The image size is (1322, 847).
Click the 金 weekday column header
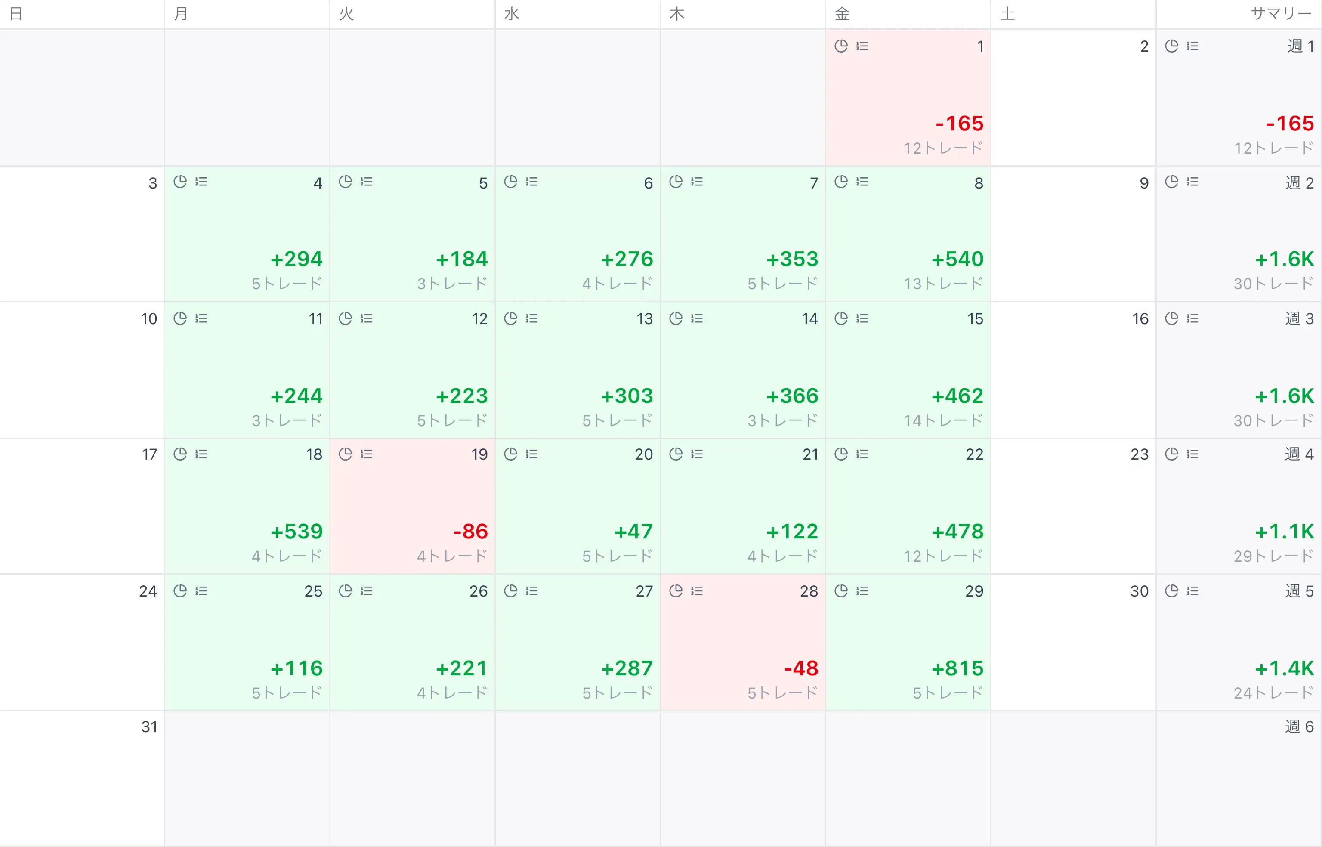[x=842, y=13]
